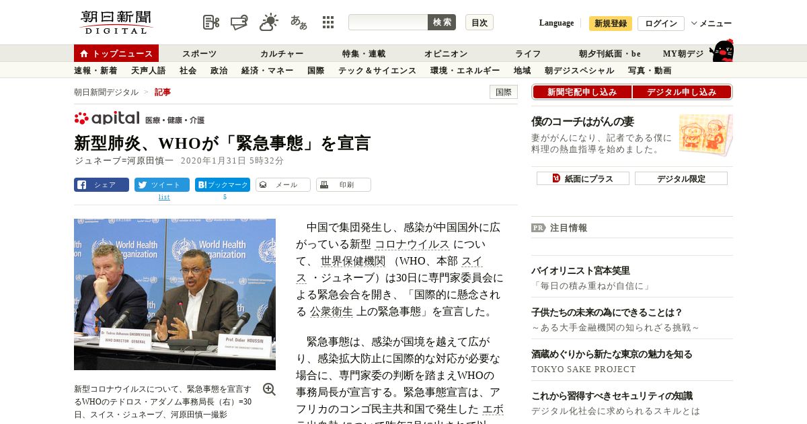Image resolution: width=807 pixels, height=424 pixels.
Task: Open the MY朝デジ tab
Action: pyautogui.click(x=683, y=53)
